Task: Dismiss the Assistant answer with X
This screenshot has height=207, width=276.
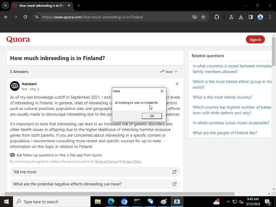Action: 177,84
